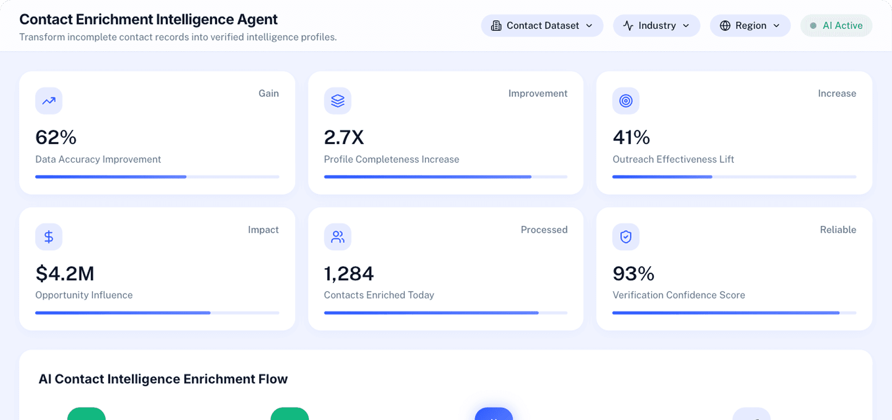Click the Data Accuracy Improvement progress bar
Screen dimensions: 892x420
click(x=157, y=177)
